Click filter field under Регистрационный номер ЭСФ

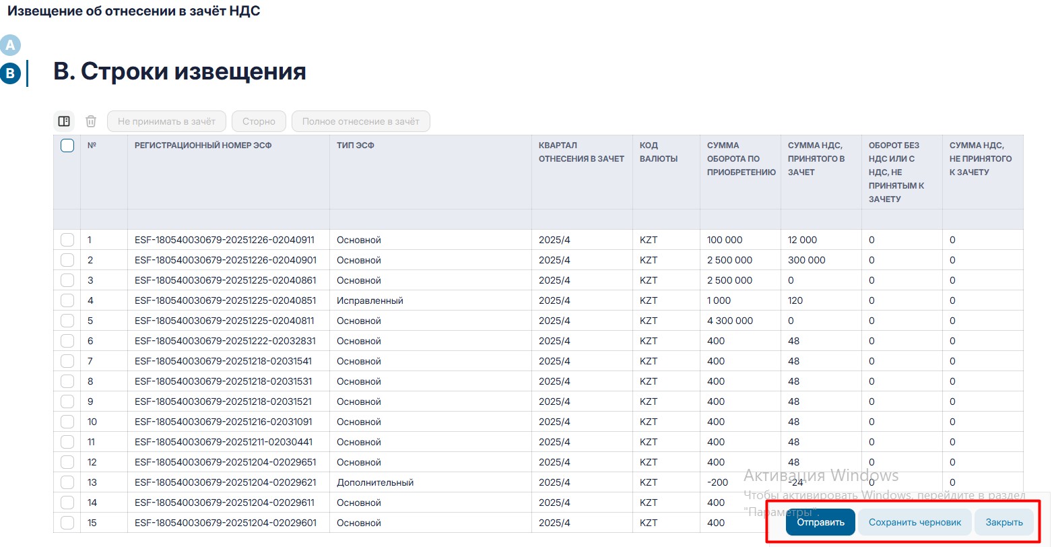tap(228, 220)
